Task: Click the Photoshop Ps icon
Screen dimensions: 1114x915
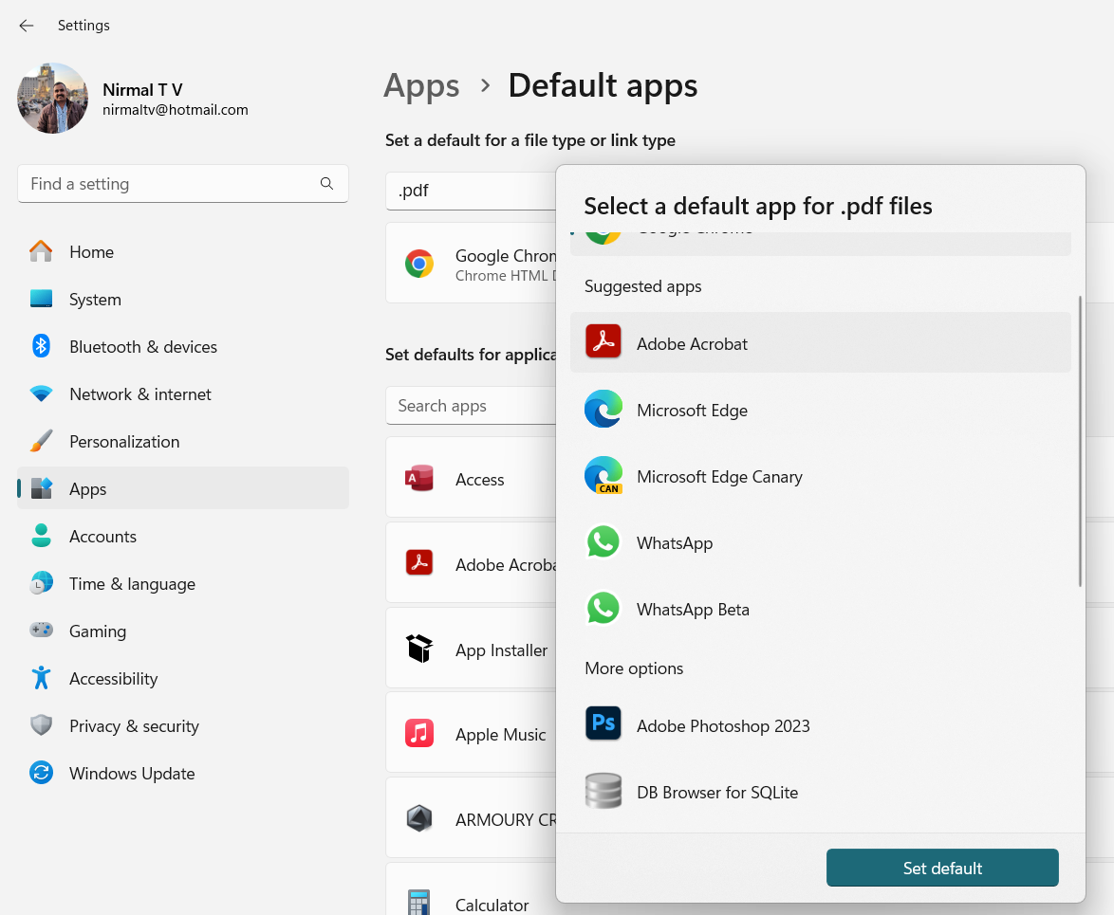Action: click(x=603, y=723)
